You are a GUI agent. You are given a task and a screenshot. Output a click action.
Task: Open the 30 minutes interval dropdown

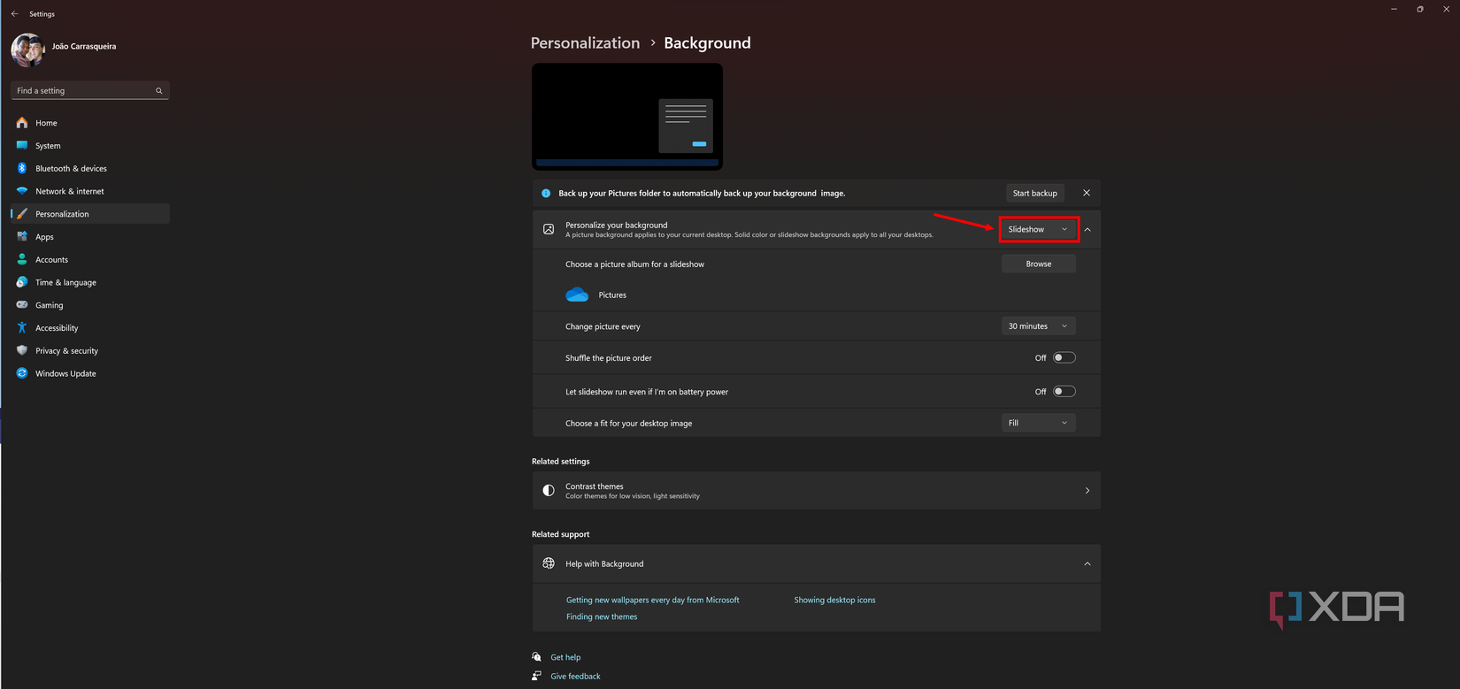1038,326
